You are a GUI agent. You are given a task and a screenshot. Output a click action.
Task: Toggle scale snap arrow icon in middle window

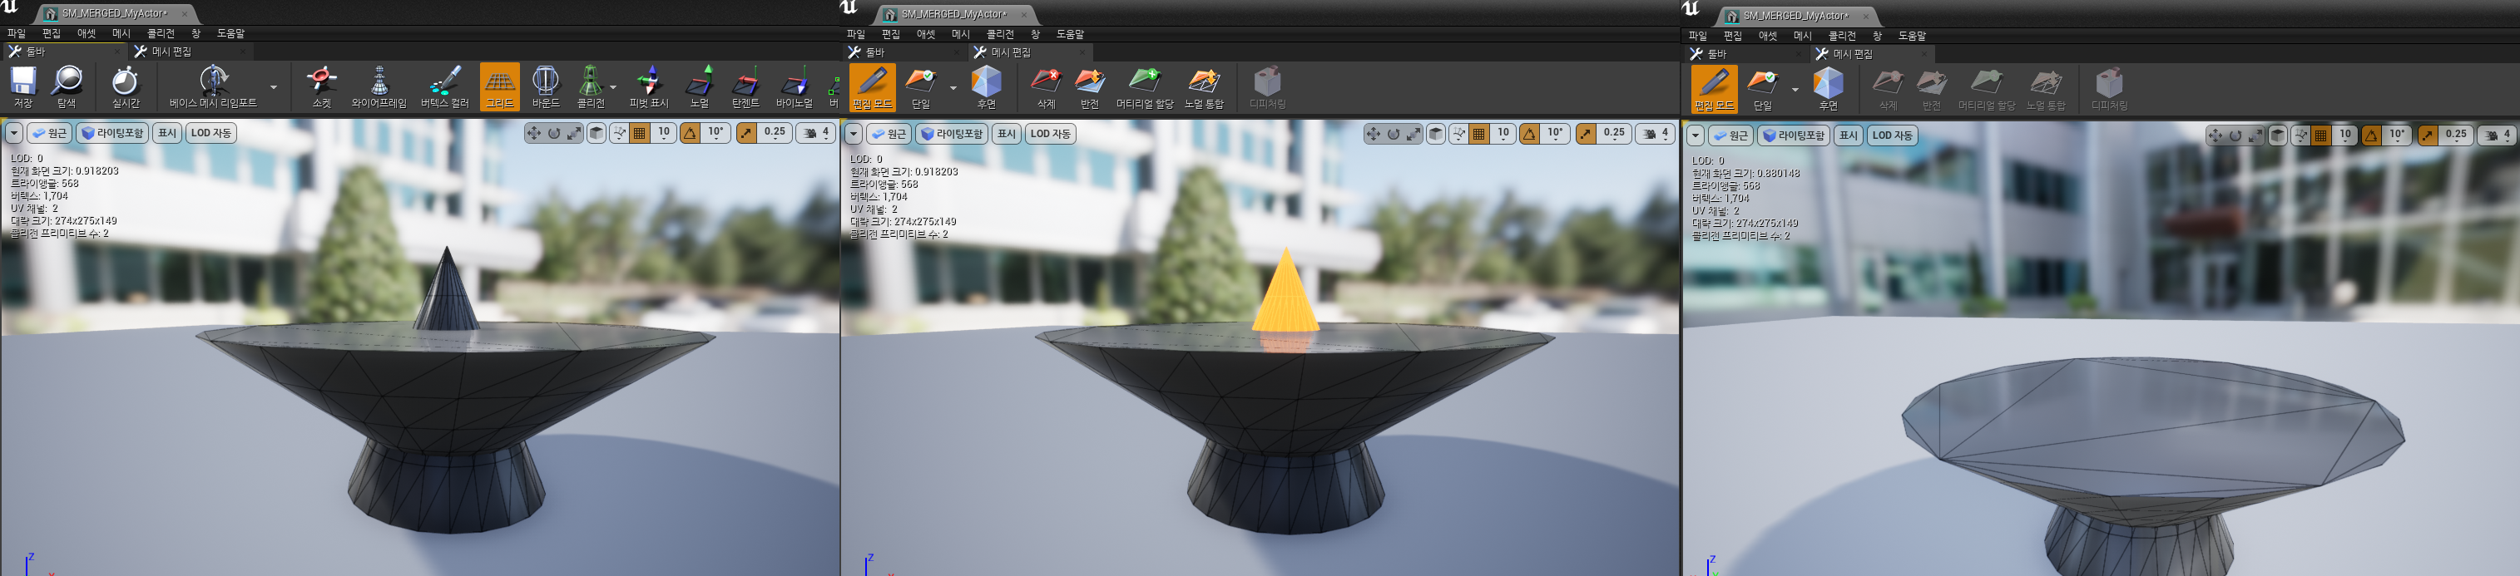coord(1586,134)
